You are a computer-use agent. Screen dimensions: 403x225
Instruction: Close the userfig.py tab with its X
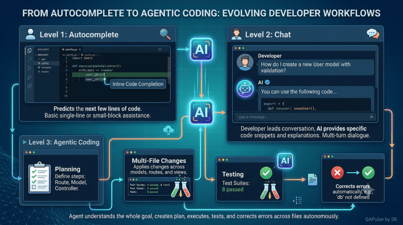(80, 49)
